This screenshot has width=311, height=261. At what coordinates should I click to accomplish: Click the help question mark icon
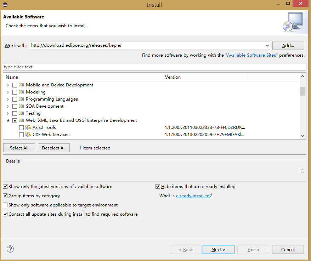pos(10,249)
